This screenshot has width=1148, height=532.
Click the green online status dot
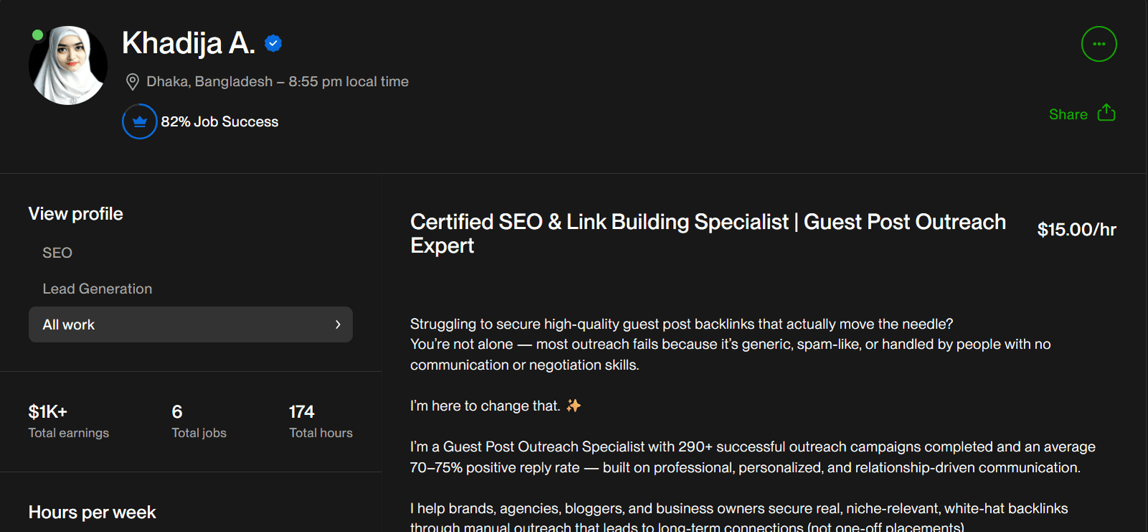pyautogui.click(x=38, y=34)
